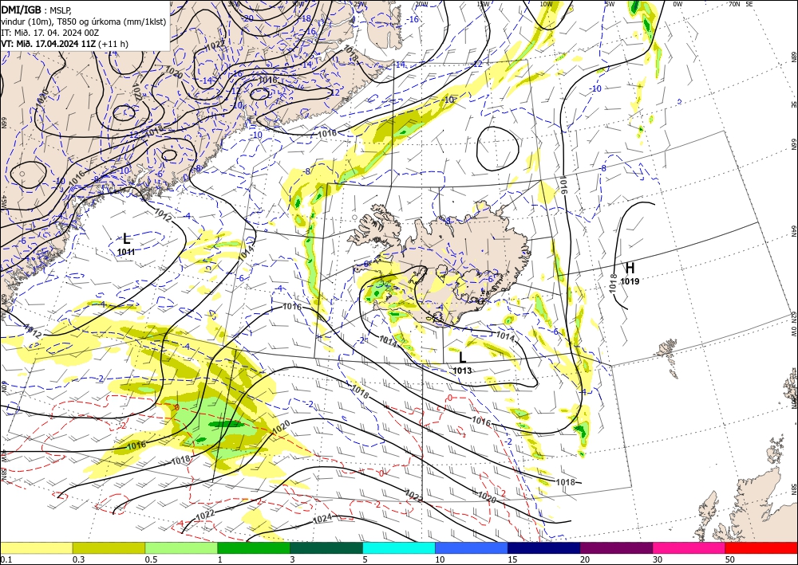Select the green 1–3 legend swatch
This screenshot has width=798, height=565.
(x=254, y=547)
